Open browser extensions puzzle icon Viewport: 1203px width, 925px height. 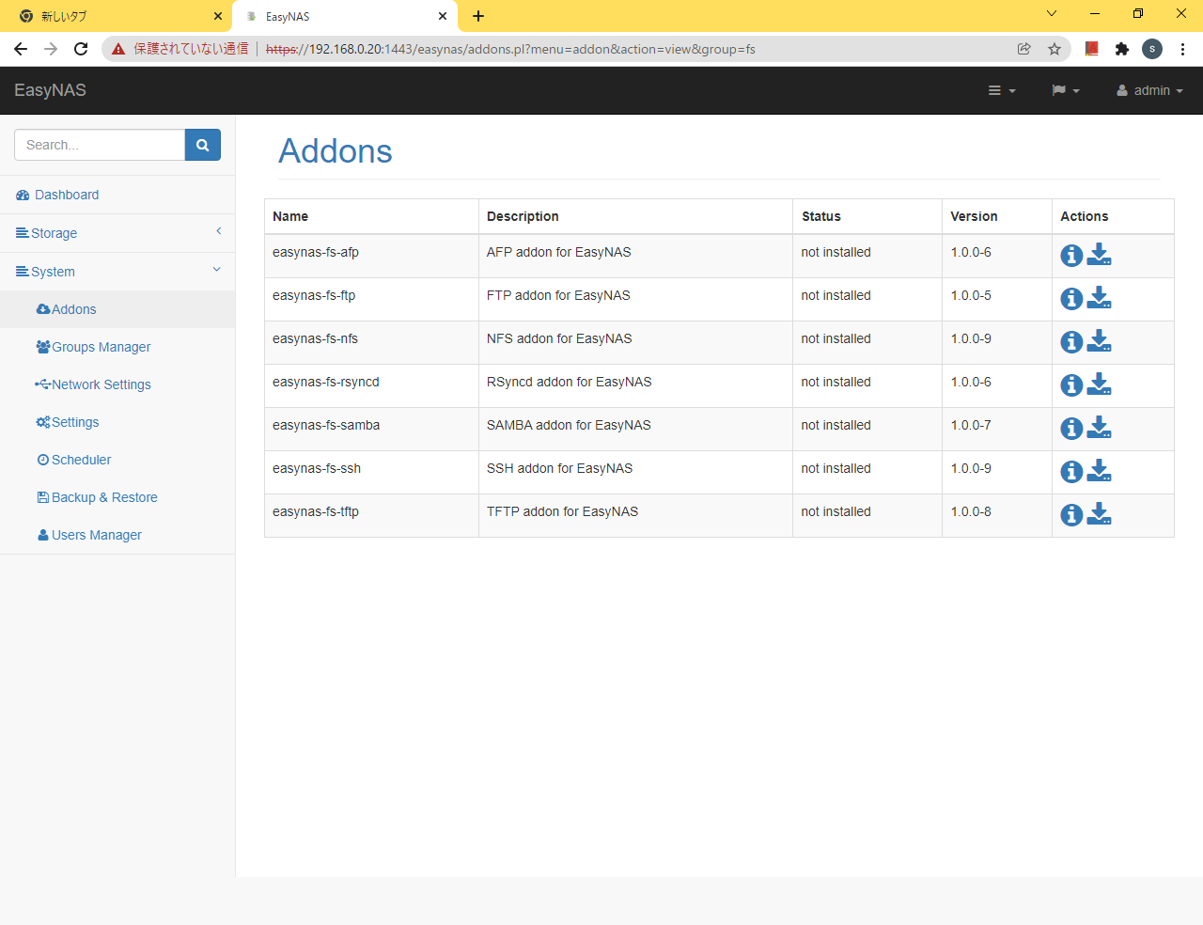1121,49
